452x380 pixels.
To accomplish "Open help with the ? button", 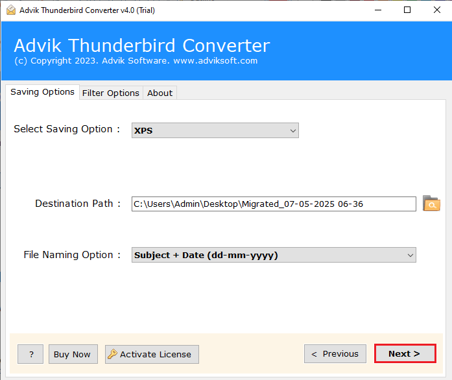I will point(30,354).
